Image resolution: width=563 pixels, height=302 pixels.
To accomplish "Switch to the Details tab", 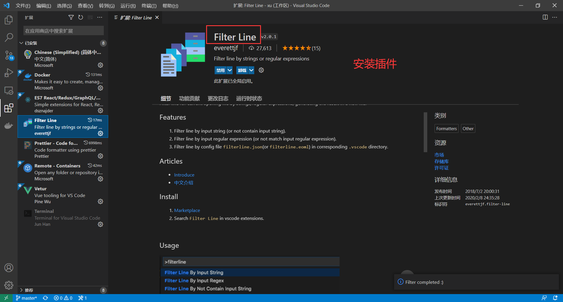I will click(x=166, y=99).
